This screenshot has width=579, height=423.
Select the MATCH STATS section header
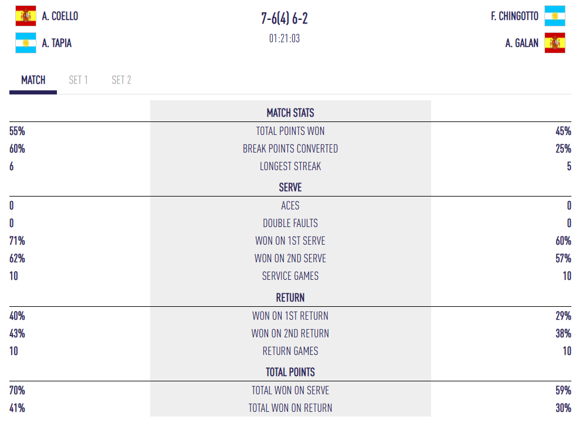[x=290, y=113]
